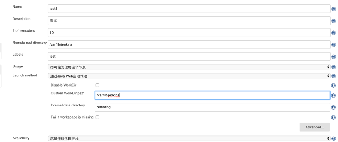Open the Availability dropdown
Screen dimensions: 338x142
pyautogui.click(x=189, y=138)
